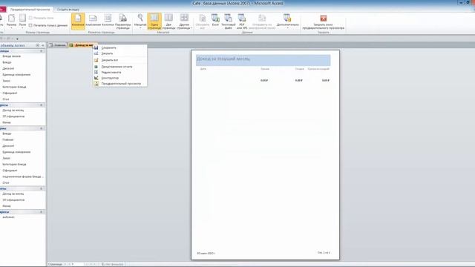Select the Альбомная landscape orientation icon
This screenshot has width=475, height=267.
click(x=93, y=21)
